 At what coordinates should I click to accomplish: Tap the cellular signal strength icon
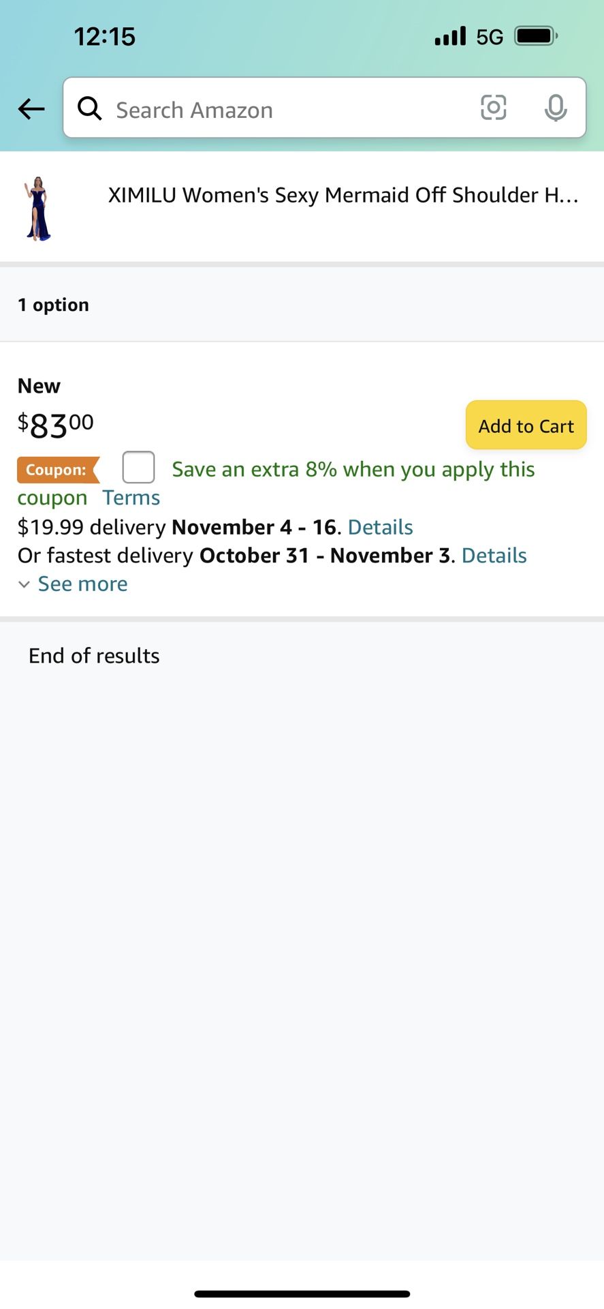tap(450, 36)
